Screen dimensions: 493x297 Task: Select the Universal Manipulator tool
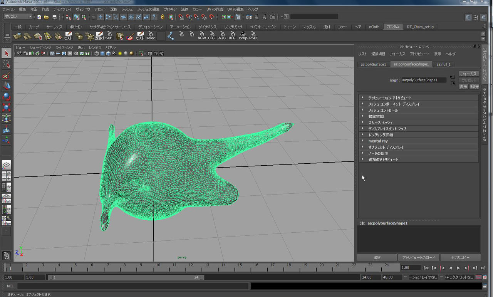(7, 118)
